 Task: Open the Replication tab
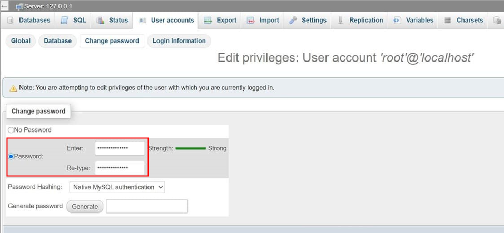click(x=360, y=20)
